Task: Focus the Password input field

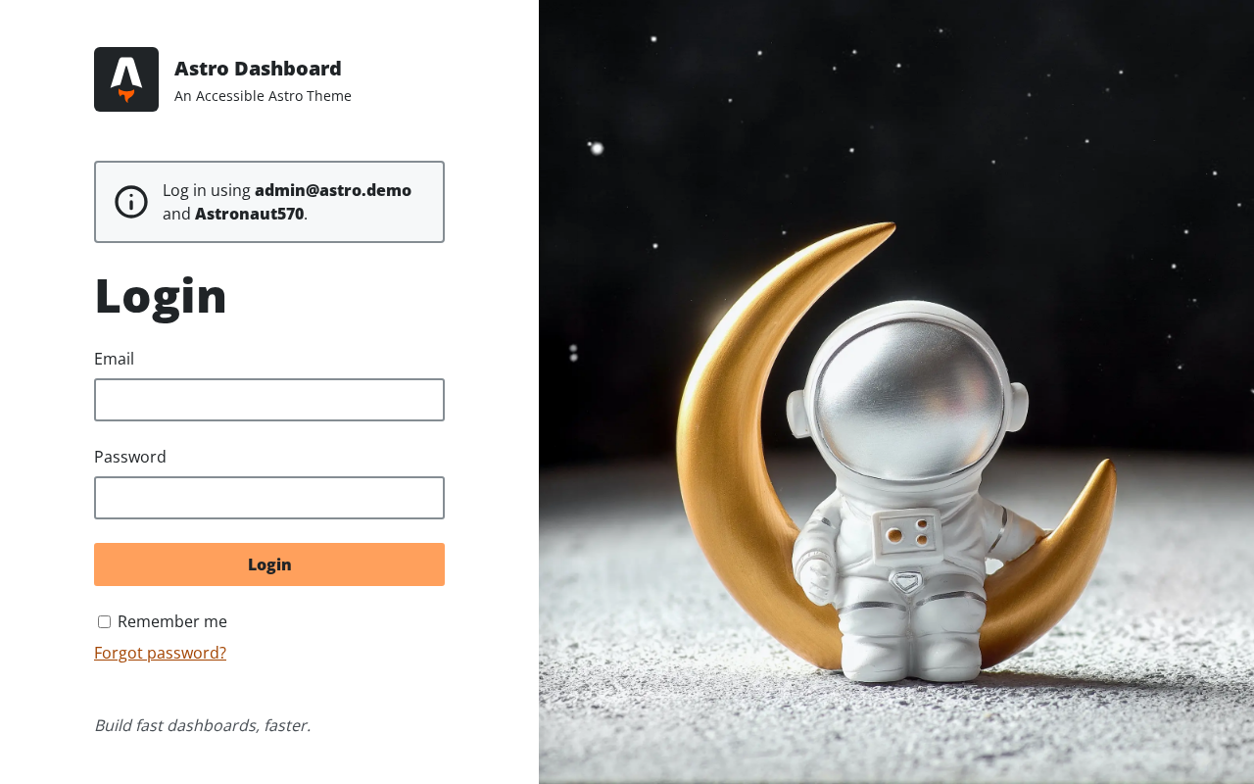Action: tap(269, 498)
